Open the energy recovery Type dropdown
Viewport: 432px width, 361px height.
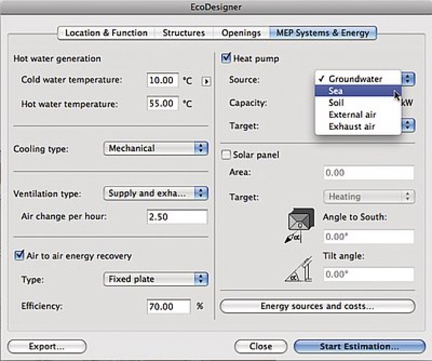pyautogui.click(x=156, y=279)
